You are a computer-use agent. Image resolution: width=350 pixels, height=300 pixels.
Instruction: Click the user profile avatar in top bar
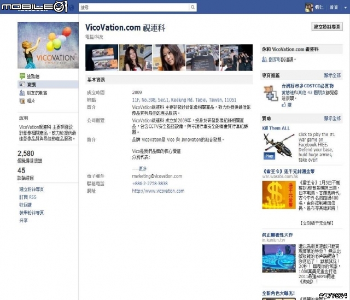pos(309,8)
